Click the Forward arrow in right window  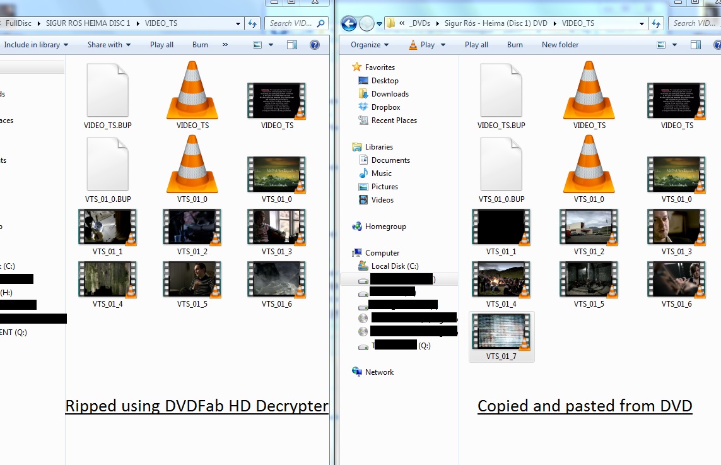(x=366, y=23)
